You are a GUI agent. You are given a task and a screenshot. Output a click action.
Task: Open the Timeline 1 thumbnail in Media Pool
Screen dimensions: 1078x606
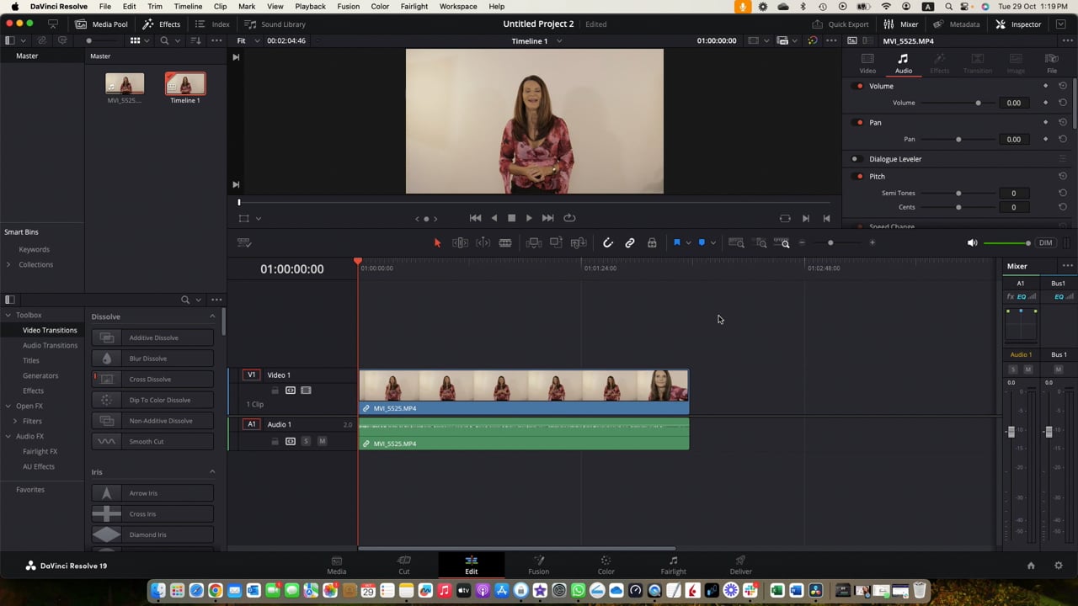point(184,84)
